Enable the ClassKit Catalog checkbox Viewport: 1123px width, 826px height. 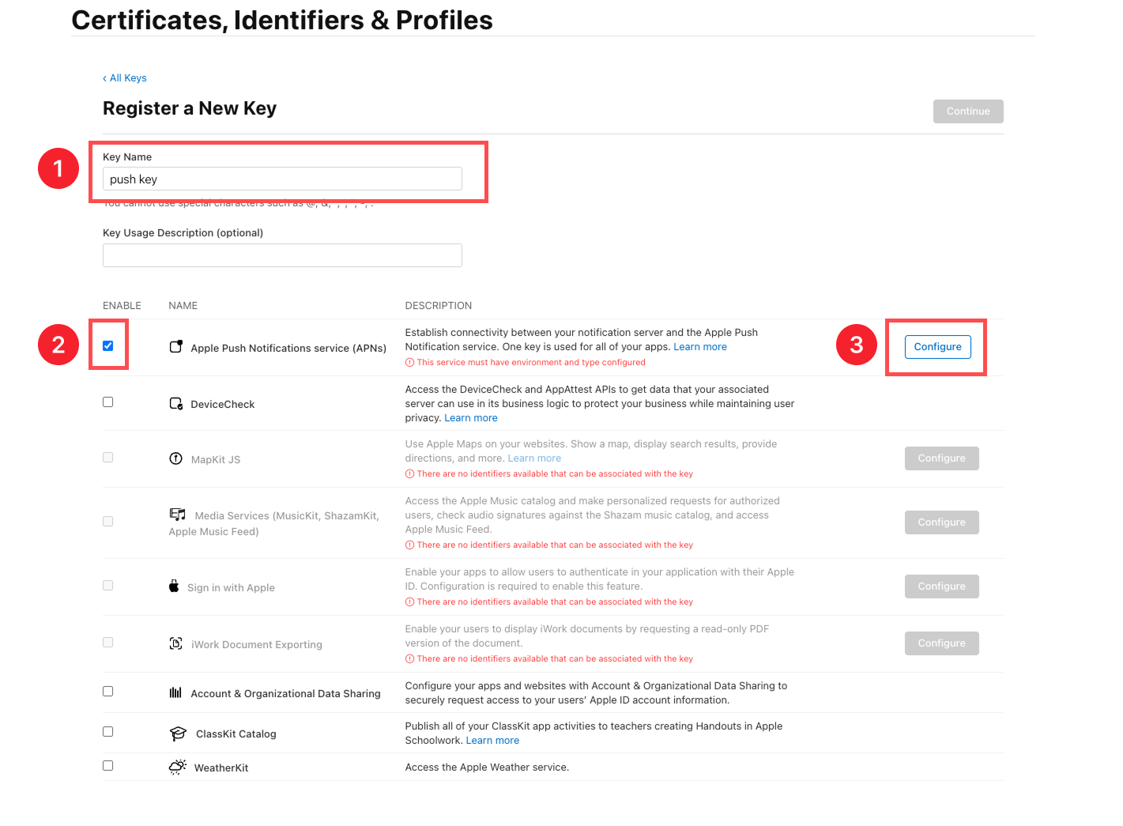pos(108,732)
